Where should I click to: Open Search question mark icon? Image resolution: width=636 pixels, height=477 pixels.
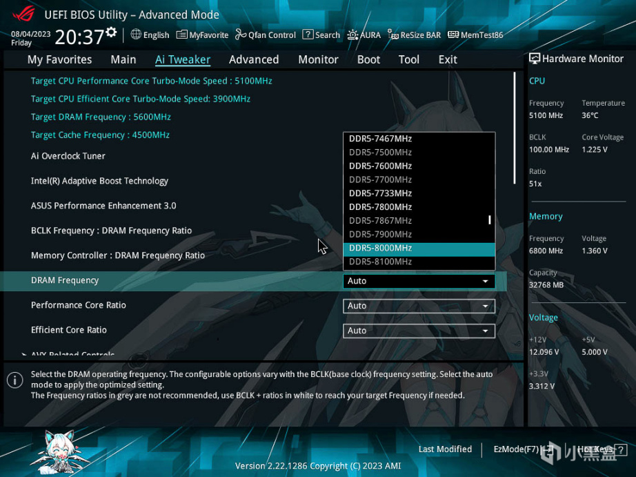308,35
